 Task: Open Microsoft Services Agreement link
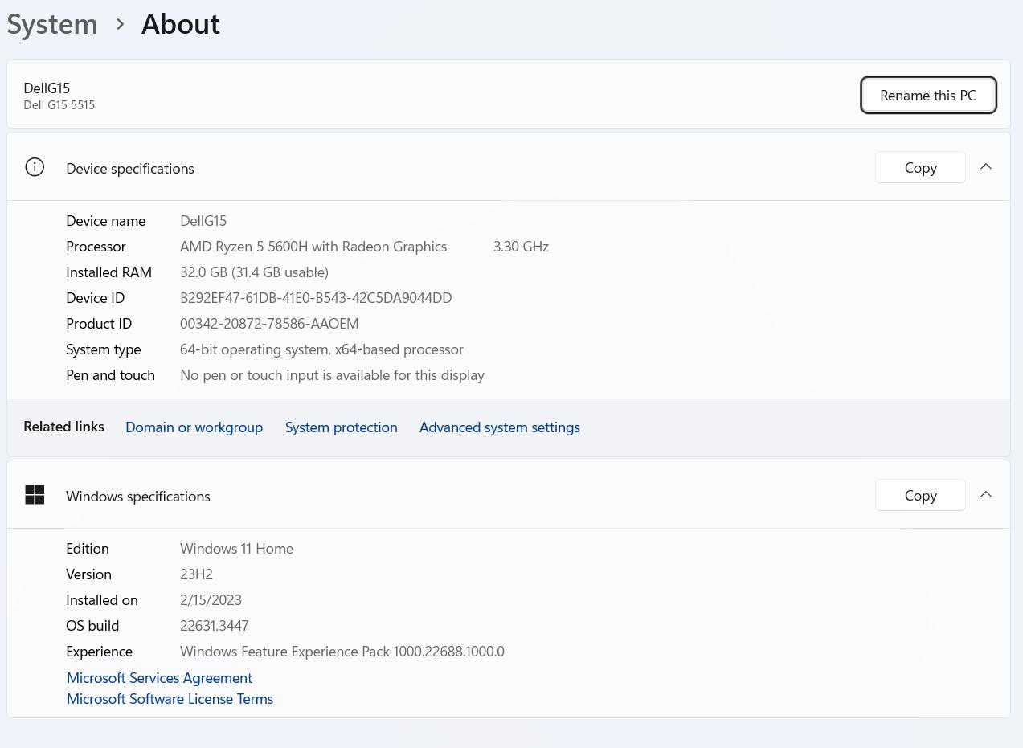[159, 677]
